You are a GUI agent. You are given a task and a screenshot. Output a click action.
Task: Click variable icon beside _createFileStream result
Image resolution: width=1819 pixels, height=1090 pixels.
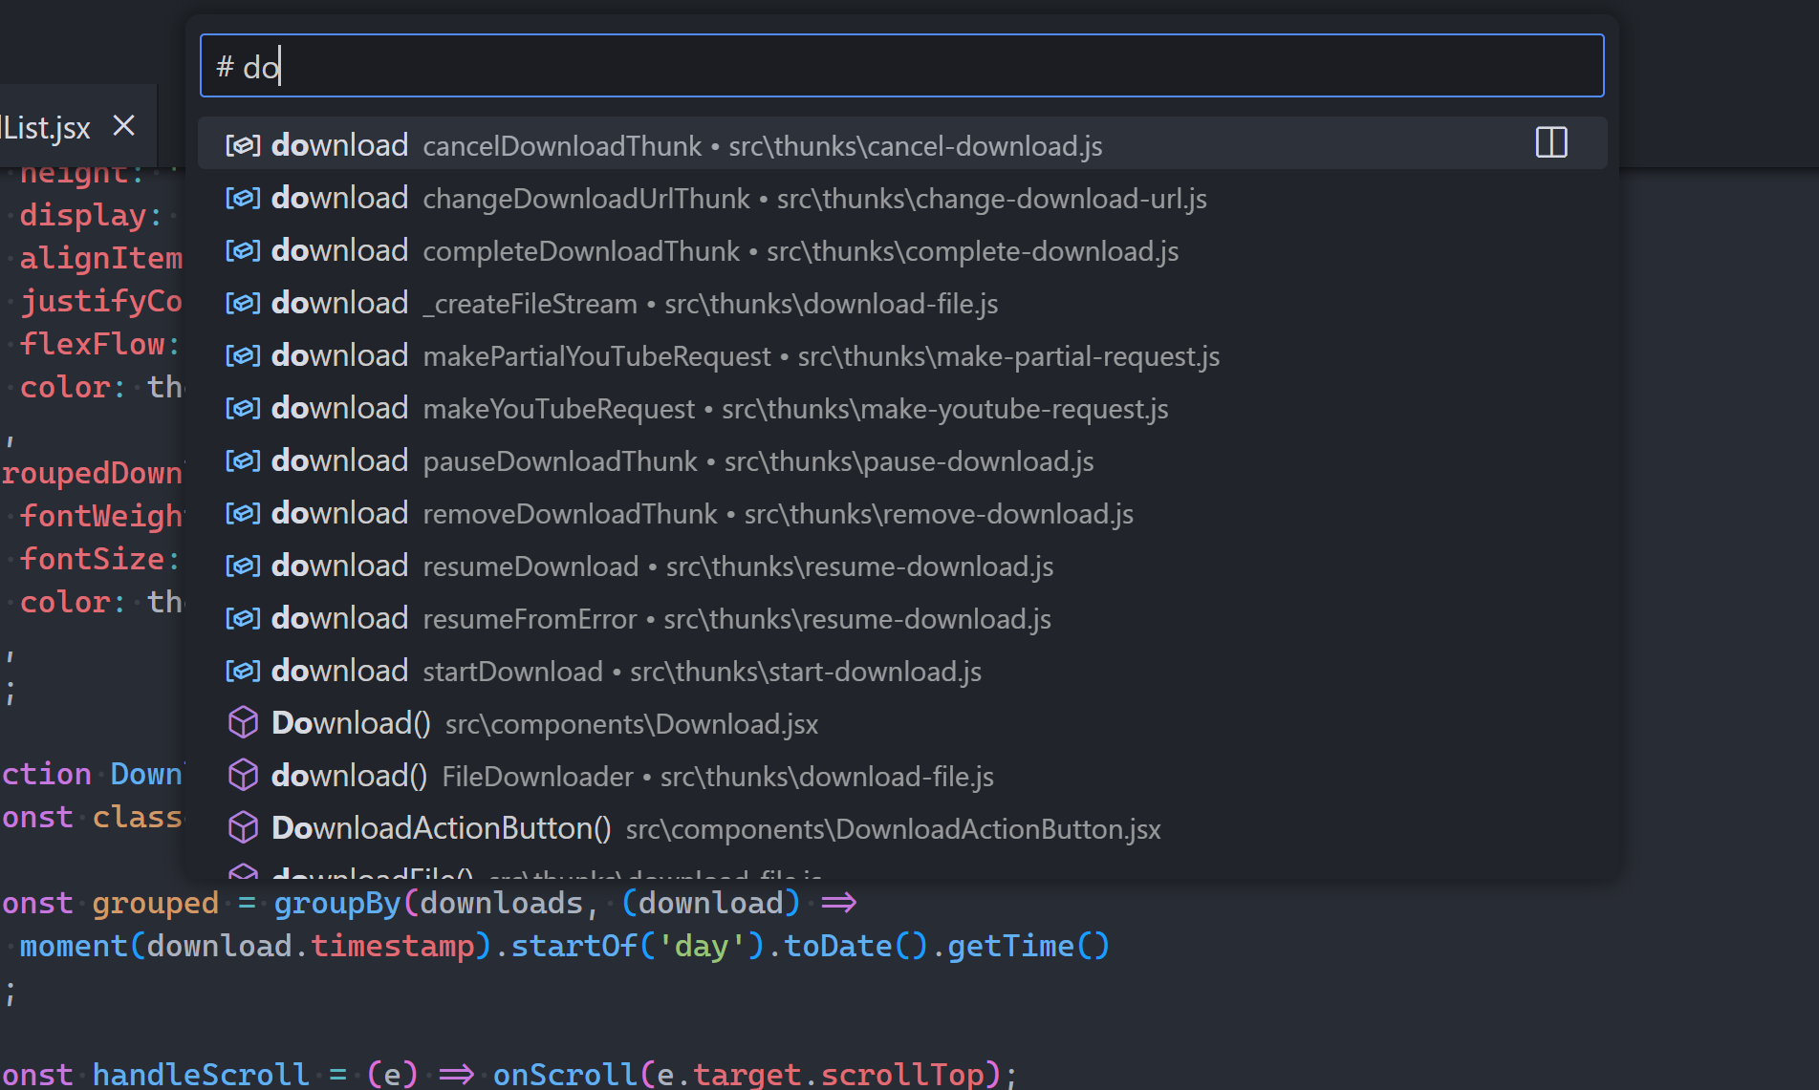click(x=243, y=303)
